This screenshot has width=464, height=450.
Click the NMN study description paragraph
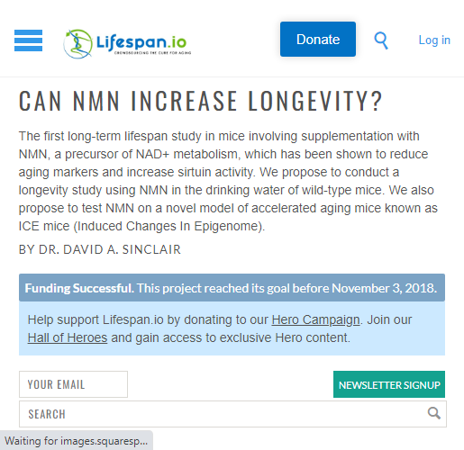click(x=228, y=181)
